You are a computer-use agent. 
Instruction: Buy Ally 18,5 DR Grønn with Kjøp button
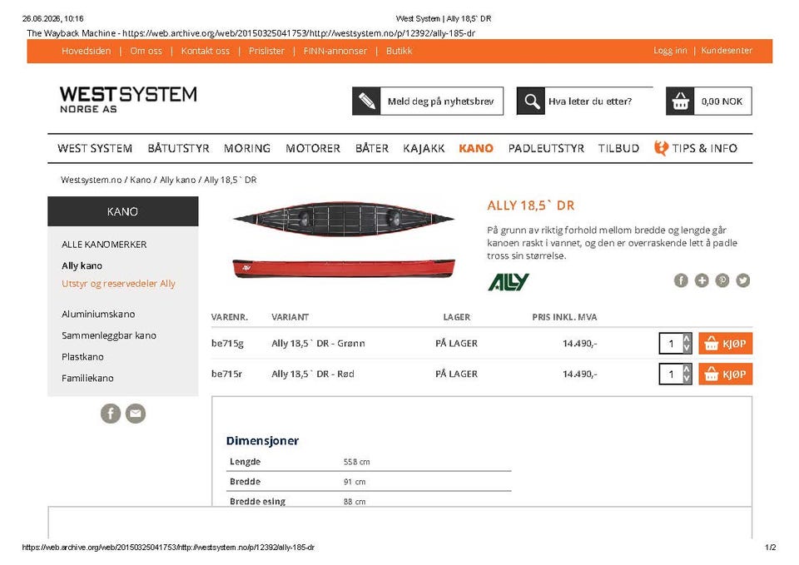(x=725, y=344)
